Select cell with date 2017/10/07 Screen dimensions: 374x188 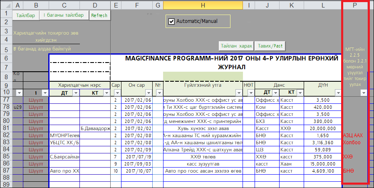pos(136,171)
